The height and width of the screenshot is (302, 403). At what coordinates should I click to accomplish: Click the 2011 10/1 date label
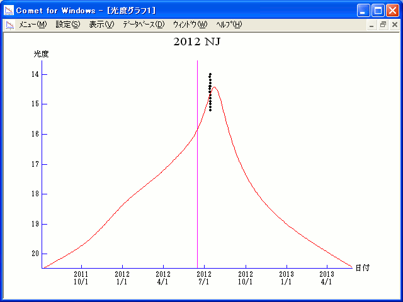[81, 278]
